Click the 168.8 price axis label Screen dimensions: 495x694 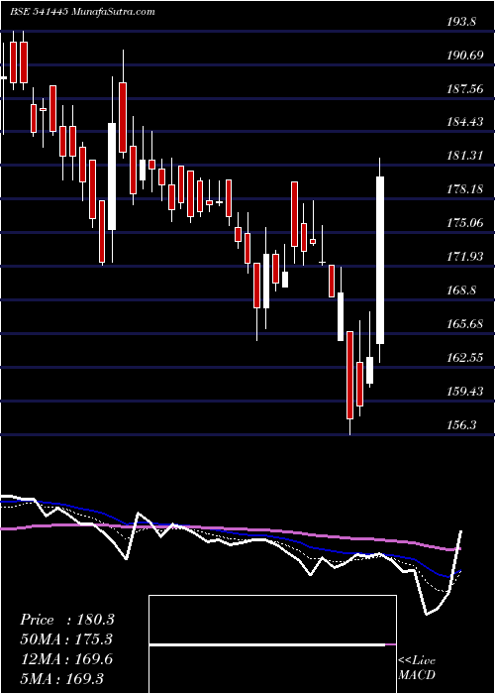(x=461, y=290)
